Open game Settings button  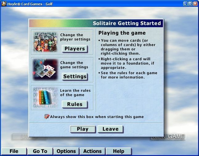[75, 77]
